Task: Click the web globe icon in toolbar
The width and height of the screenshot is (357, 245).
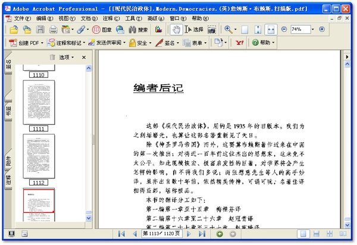Action: click(x=120, y=30)
